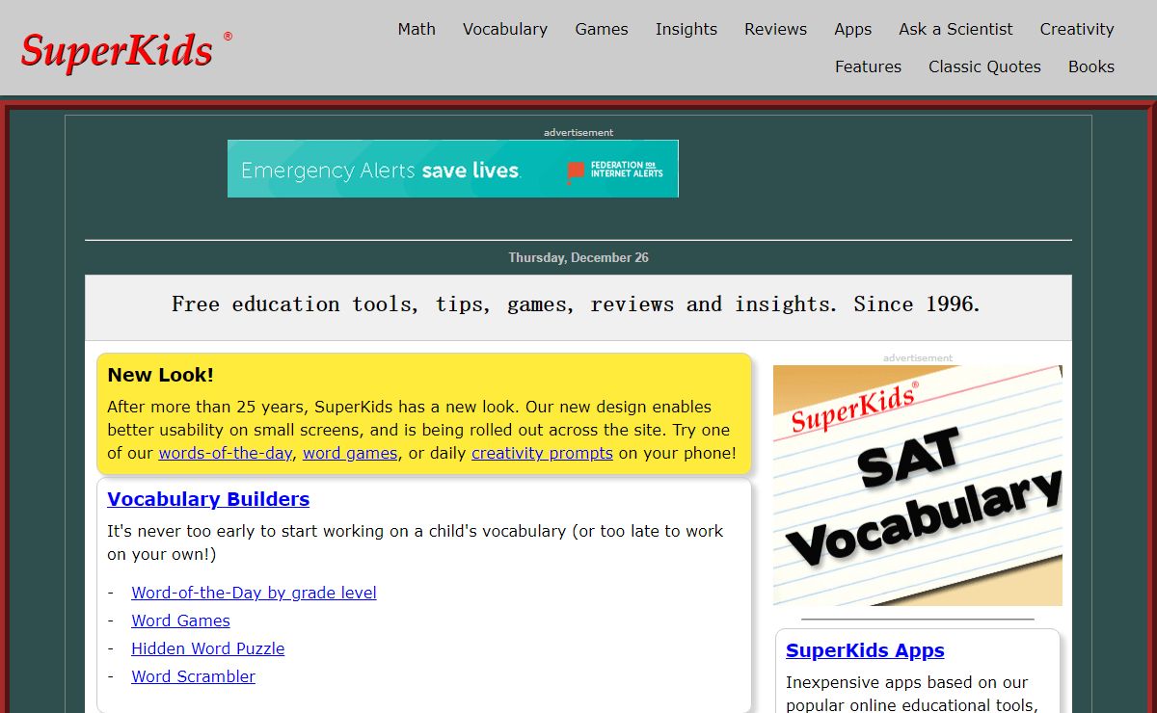Screen dimensions: 1157x713
Task: Open the creativity prompts link
Action: [542, 453]
